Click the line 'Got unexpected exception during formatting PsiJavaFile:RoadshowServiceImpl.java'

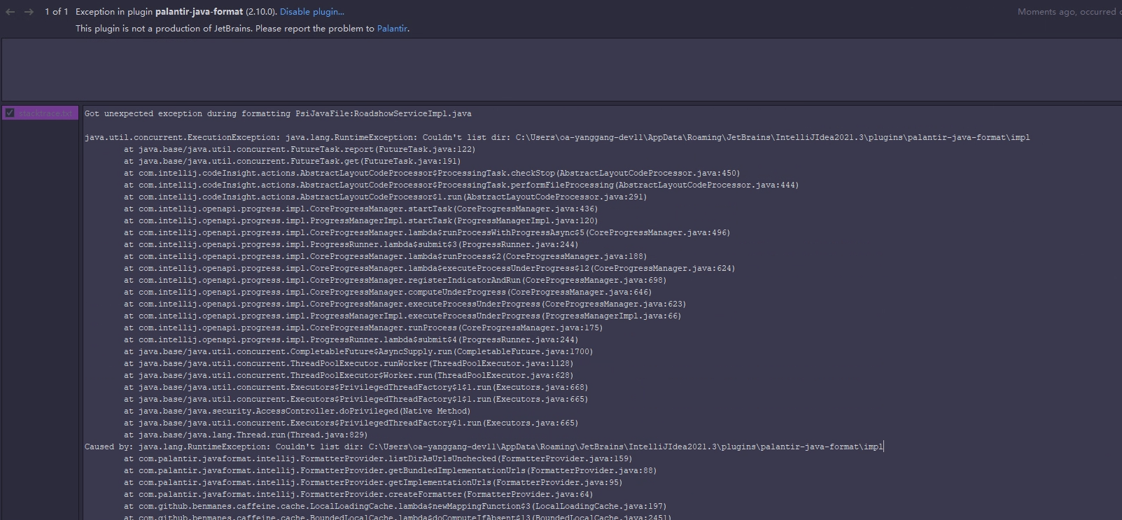point(278,113)
